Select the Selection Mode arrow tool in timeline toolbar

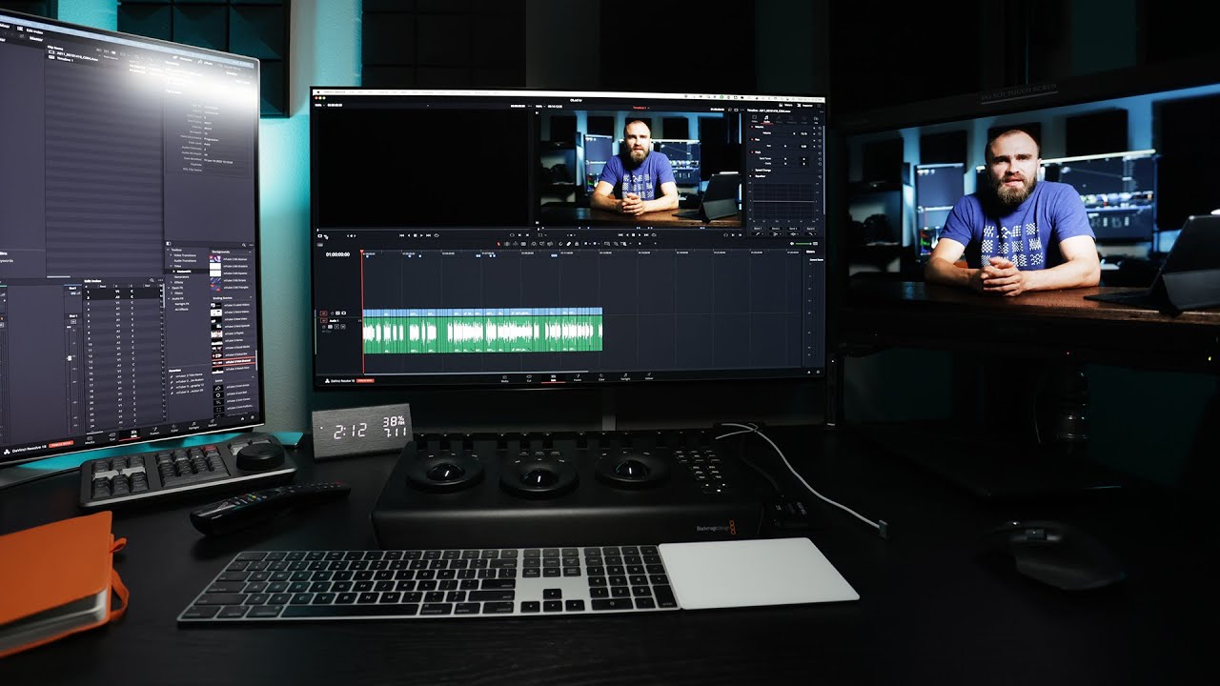pyautogui.click(x=498, y=243)
